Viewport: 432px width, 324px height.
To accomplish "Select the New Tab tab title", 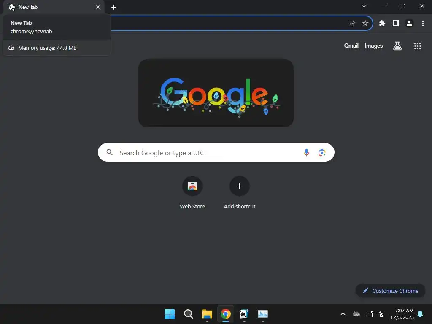I will (x=28, y=7).
